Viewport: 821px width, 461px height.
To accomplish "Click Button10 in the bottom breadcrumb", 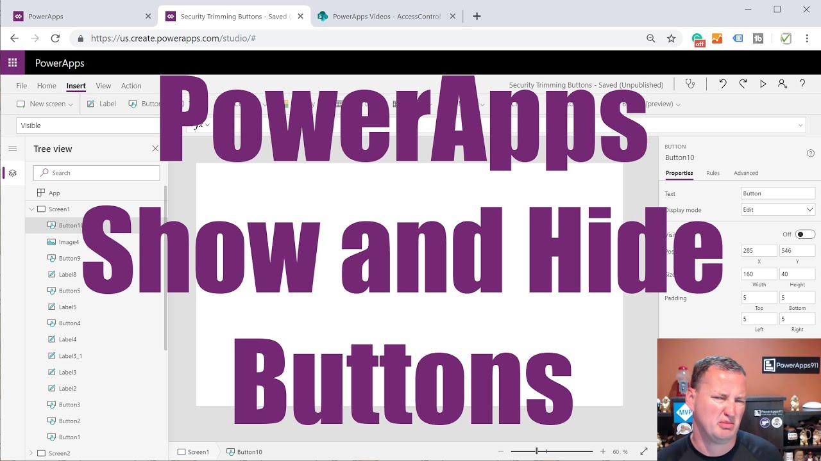I will [244, 452].
